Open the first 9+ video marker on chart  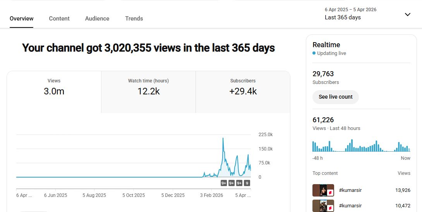(224, 183)
